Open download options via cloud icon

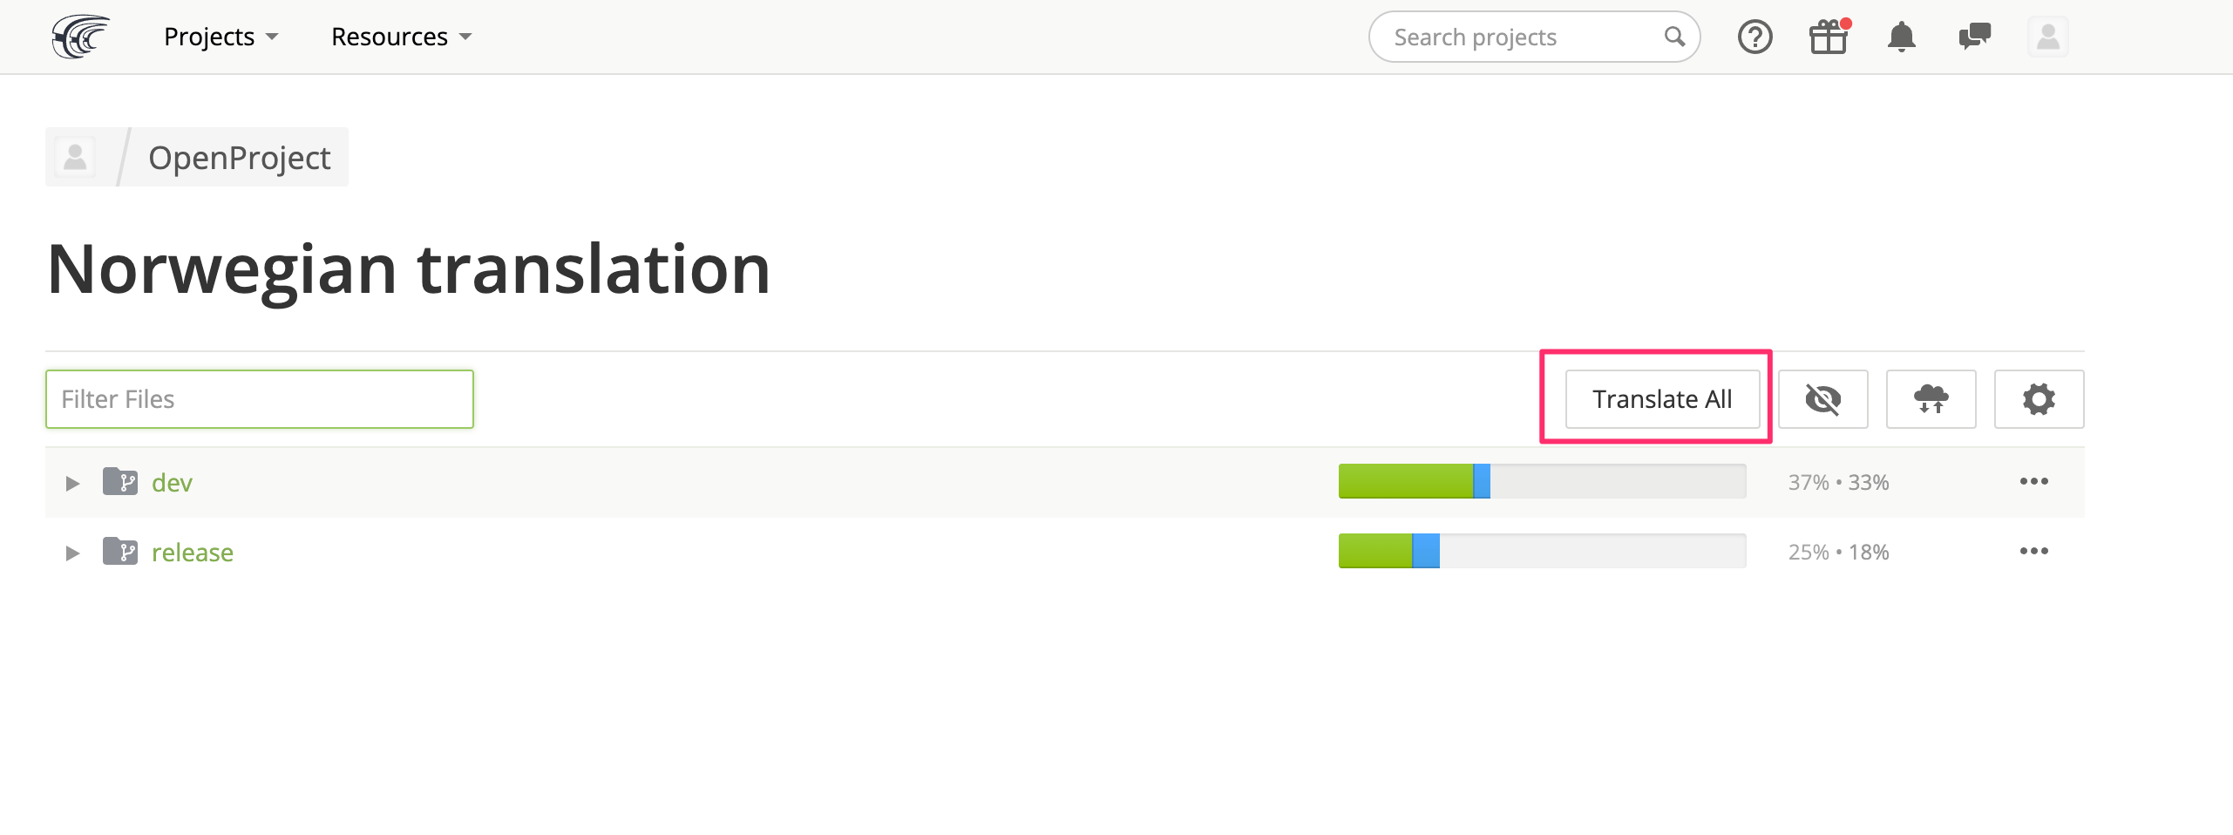1931,399
